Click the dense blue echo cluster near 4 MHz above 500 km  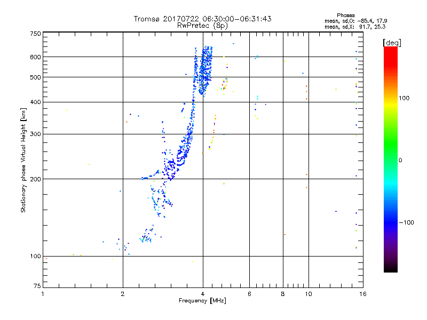[x=205, y=69]
